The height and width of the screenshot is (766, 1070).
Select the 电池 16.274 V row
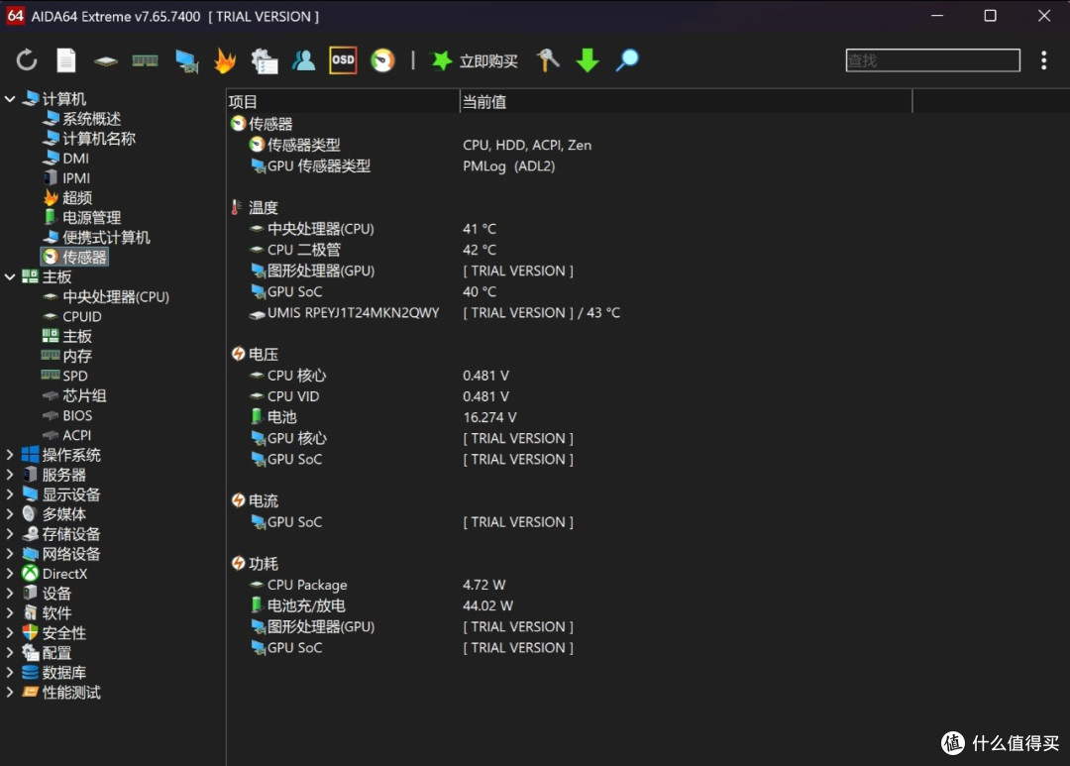(383, 417)
